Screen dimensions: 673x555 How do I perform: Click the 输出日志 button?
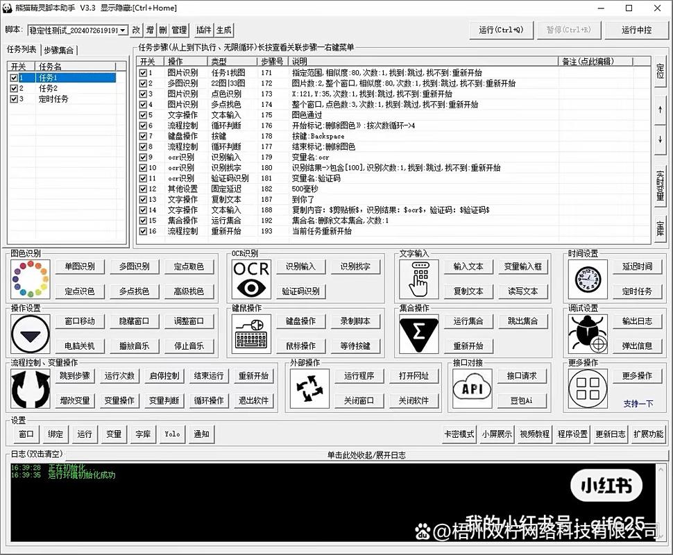tap(637, 321)
